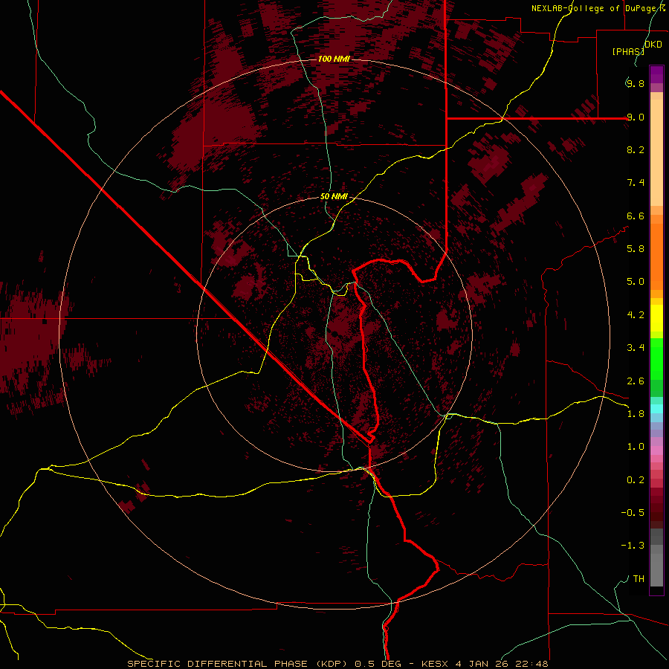
Task: Click the 1.8 value on color scale
Action: pos(636,414)
